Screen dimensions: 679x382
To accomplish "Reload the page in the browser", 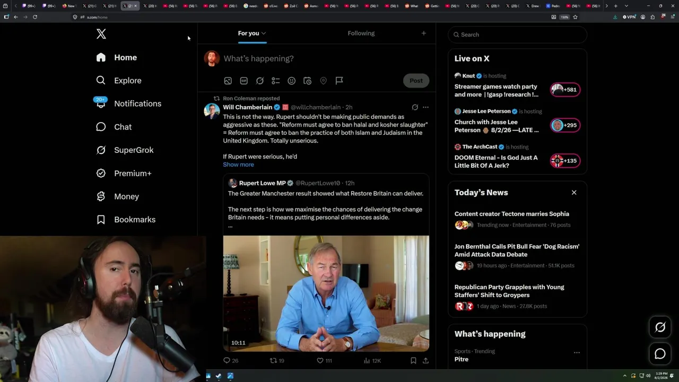I will (x=35, y=17).
